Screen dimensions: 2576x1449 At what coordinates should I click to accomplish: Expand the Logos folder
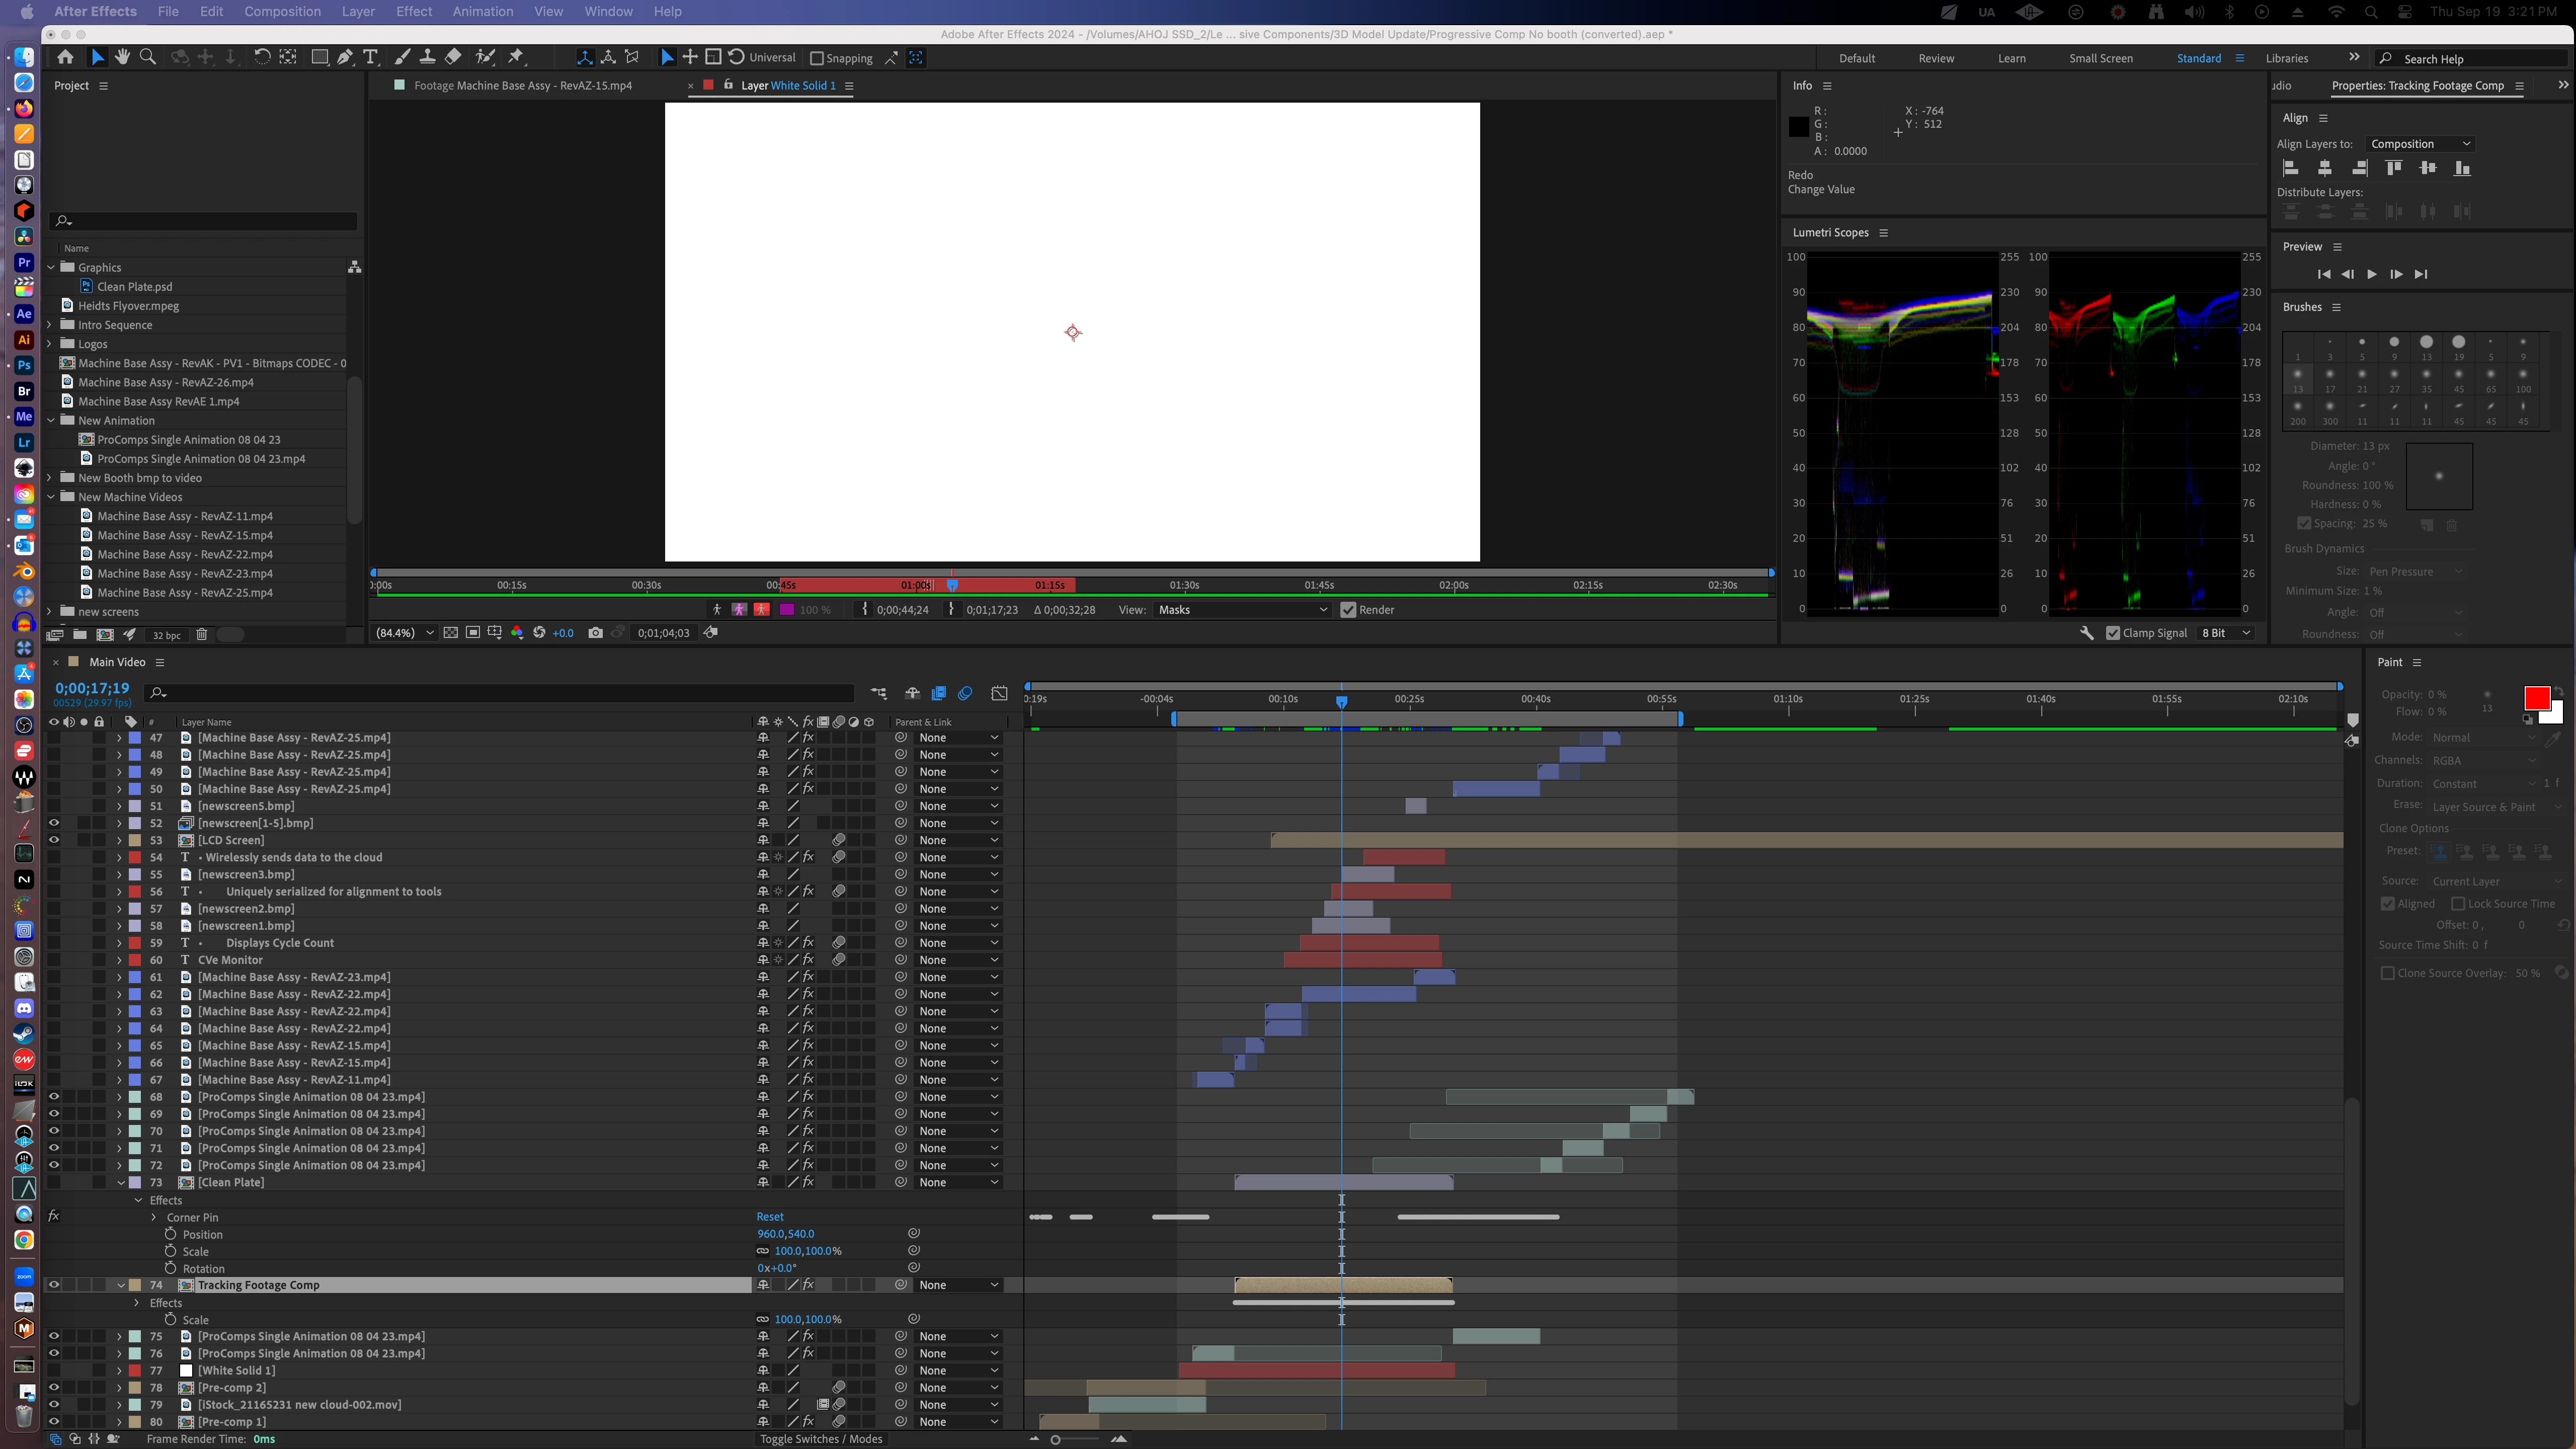[x=50, y=344]
